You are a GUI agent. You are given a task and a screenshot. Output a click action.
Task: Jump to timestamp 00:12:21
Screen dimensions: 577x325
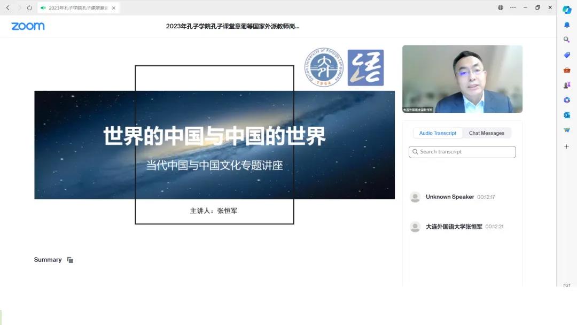pos(494,227)
